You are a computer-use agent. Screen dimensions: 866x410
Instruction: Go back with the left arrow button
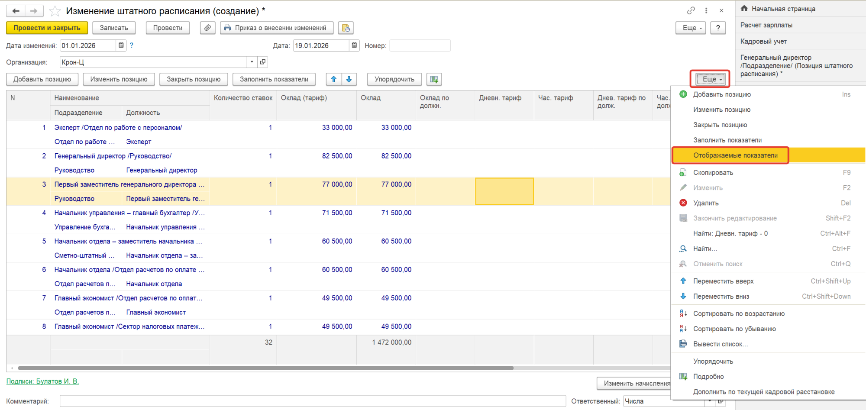(x=16, y=11)
